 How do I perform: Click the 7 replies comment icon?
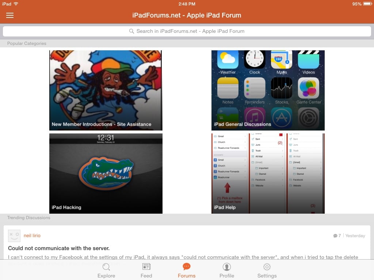pyautogui.click(x=335, y=236)
